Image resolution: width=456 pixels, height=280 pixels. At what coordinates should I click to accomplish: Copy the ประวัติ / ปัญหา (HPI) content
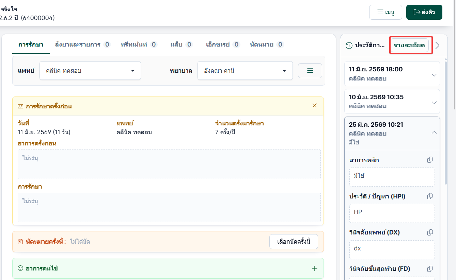click(x=430, y=196)
